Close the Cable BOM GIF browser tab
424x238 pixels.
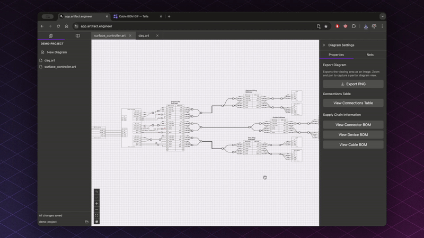161,16
